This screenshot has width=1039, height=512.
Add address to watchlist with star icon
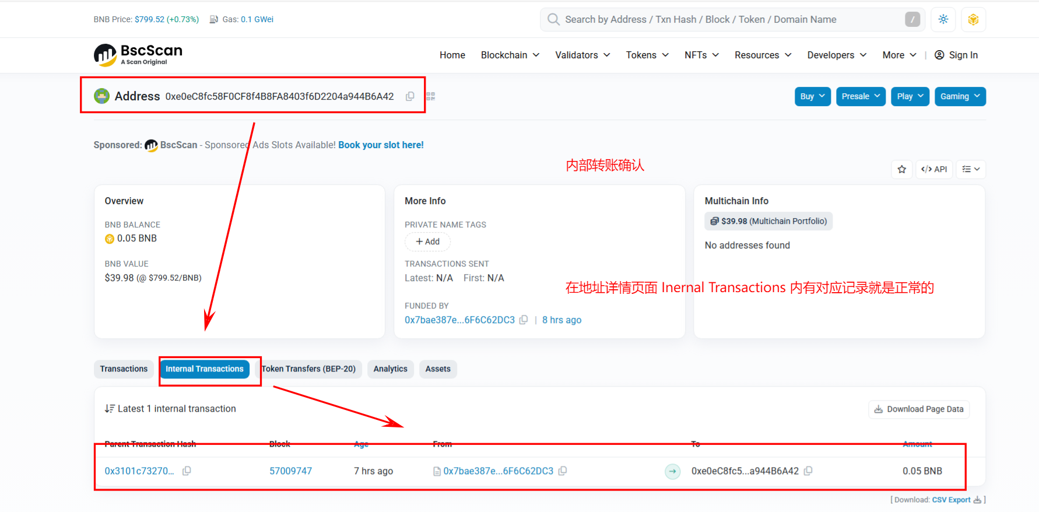pos(902,169)
